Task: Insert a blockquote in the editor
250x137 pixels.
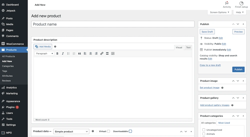Action: 79,53
